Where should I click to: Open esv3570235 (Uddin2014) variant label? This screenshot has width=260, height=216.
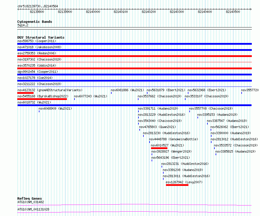click(x=37, y=65)
